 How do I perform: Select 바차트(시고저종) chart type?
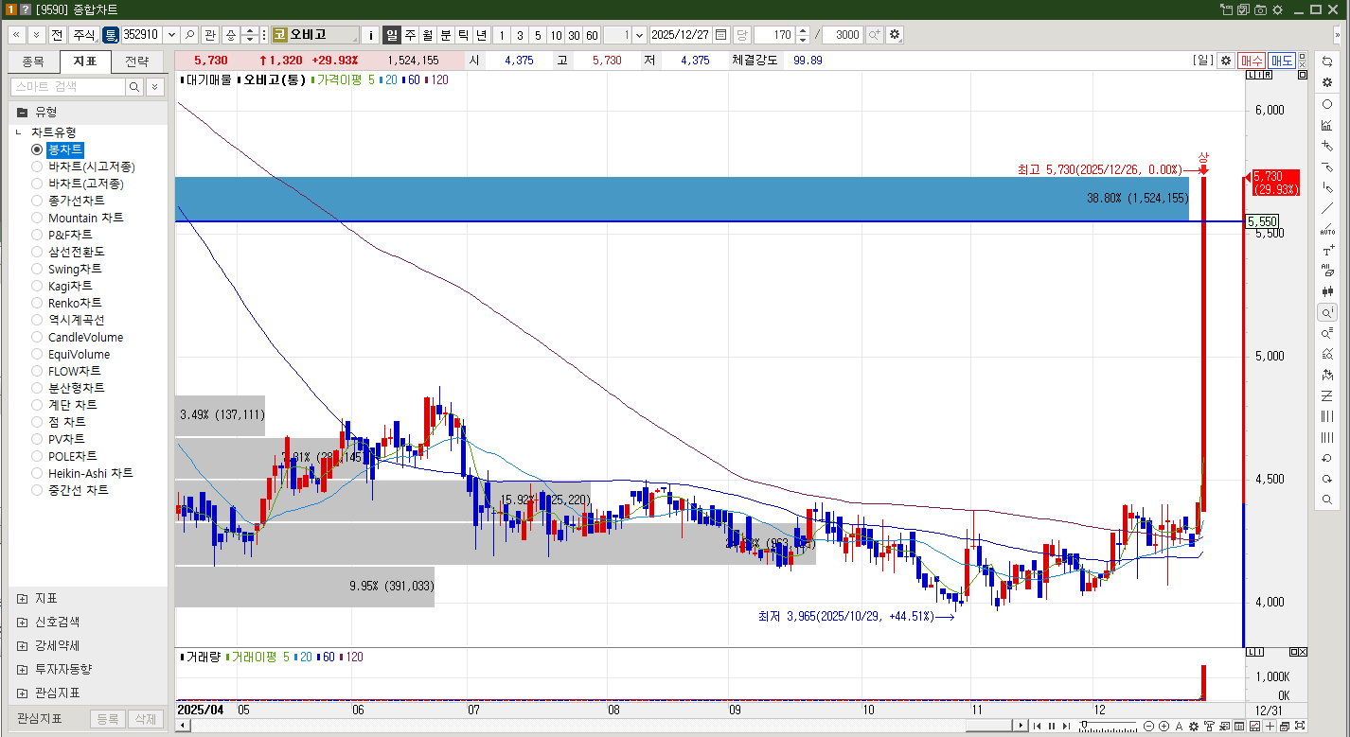(92, 167)
